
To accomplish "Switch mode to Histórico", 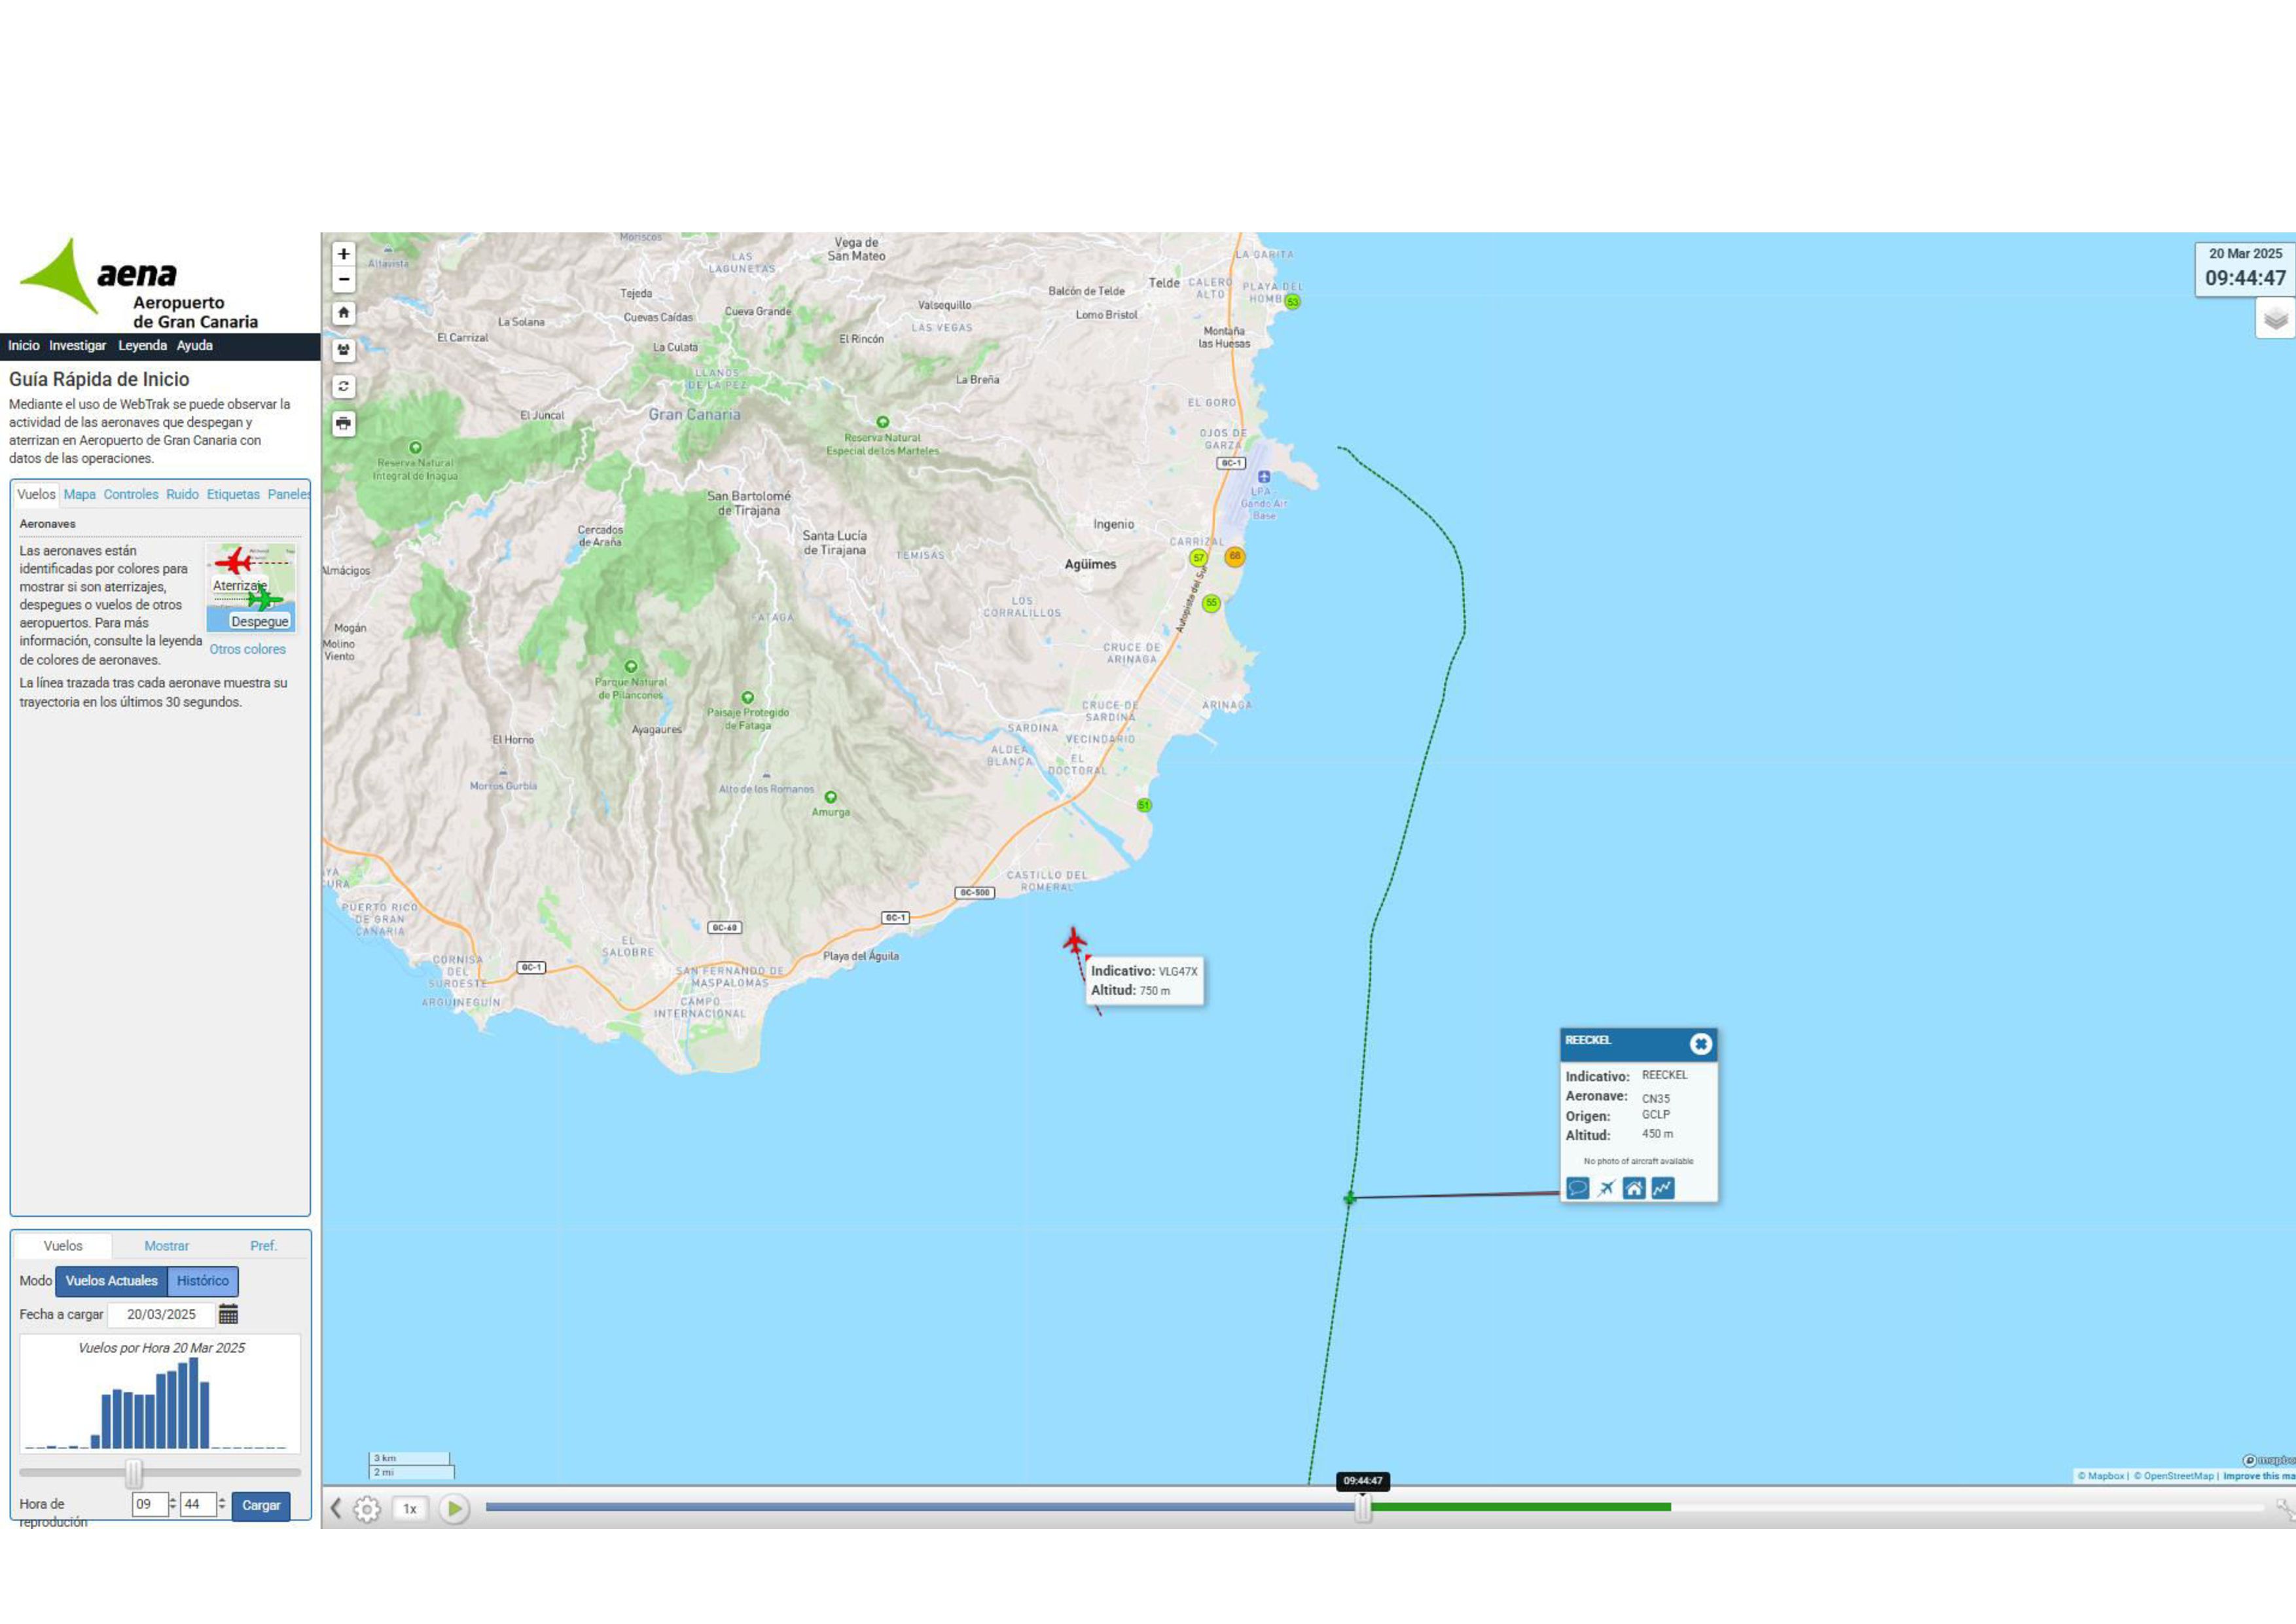I will coord(202,1281).
